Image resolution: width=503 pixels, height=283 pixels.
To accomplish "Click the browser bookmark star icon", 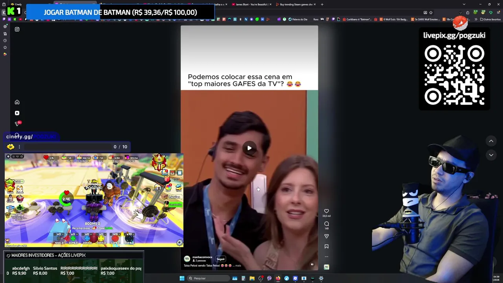I will (x=431, y=12).
